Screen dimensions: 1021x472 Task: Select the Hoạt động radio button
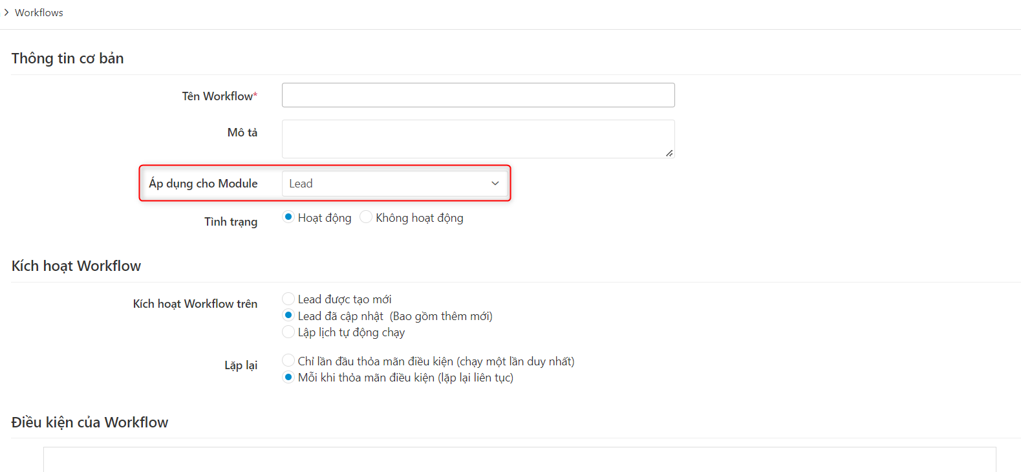288,217
